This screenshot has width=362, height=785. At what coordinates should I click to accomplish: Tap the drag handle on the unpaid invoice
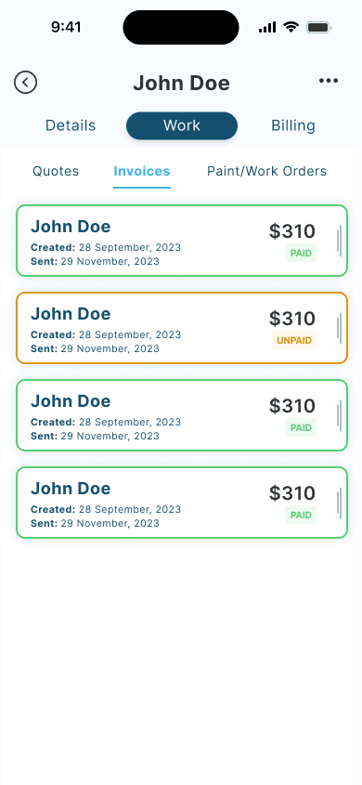[340, 328]
